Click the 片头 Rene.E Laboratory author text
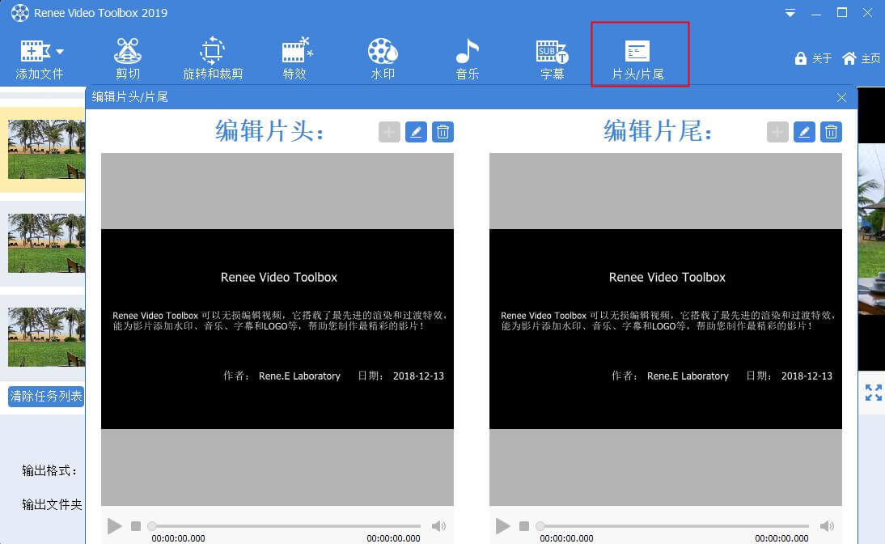 [x=299, y=376]
